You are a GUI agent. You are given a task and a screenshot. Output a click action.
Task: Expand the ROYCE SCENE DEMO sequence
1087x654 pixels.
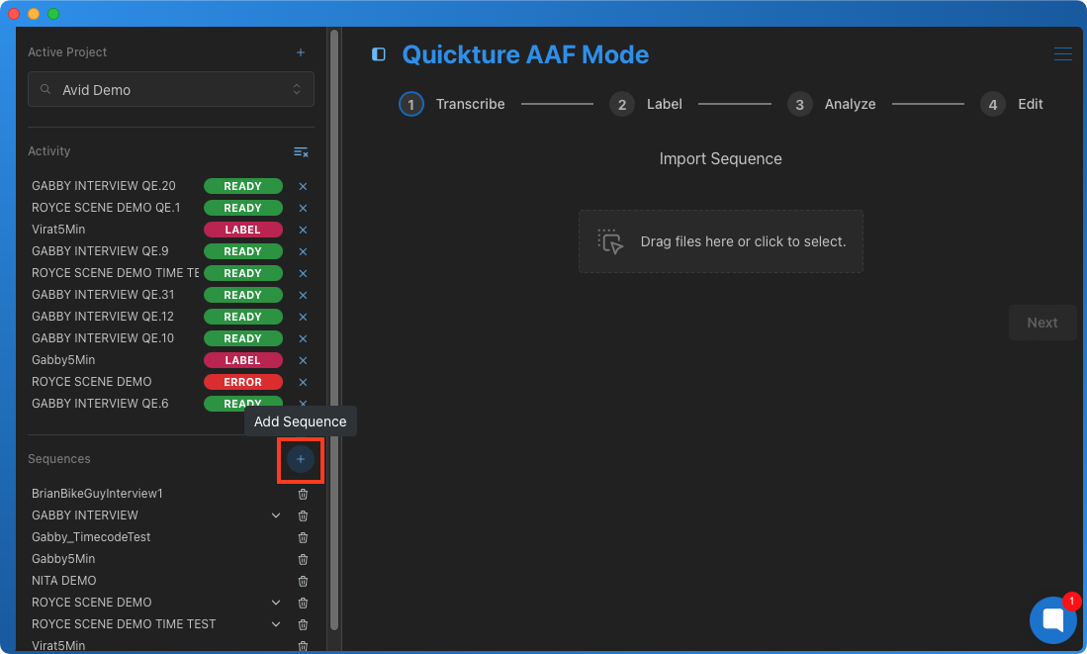(276, 603)
